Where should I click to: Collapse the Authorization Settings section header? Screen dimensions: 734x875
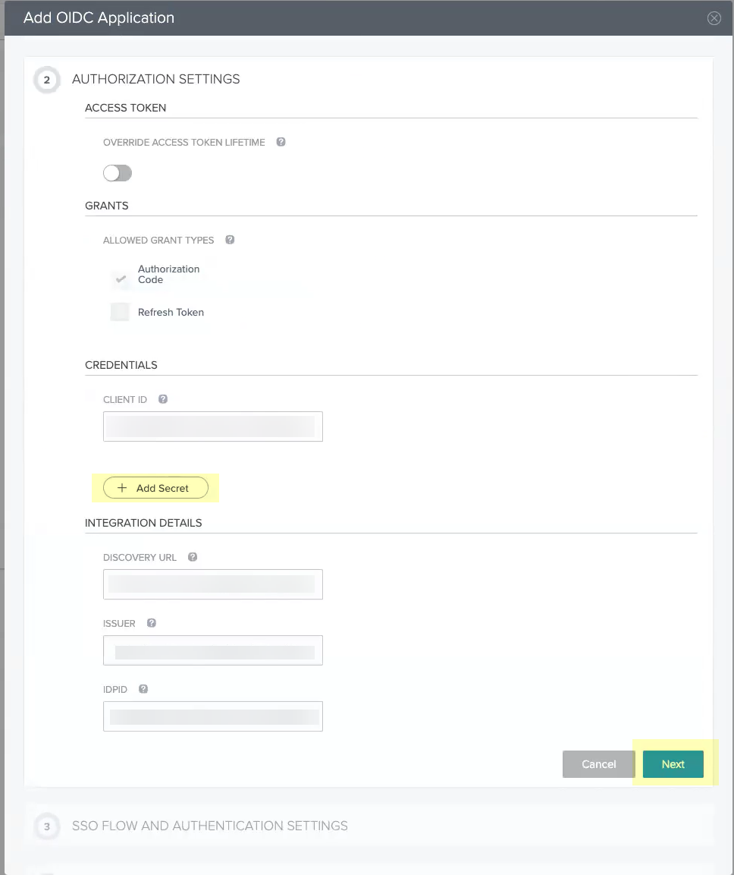pos(155,79)
